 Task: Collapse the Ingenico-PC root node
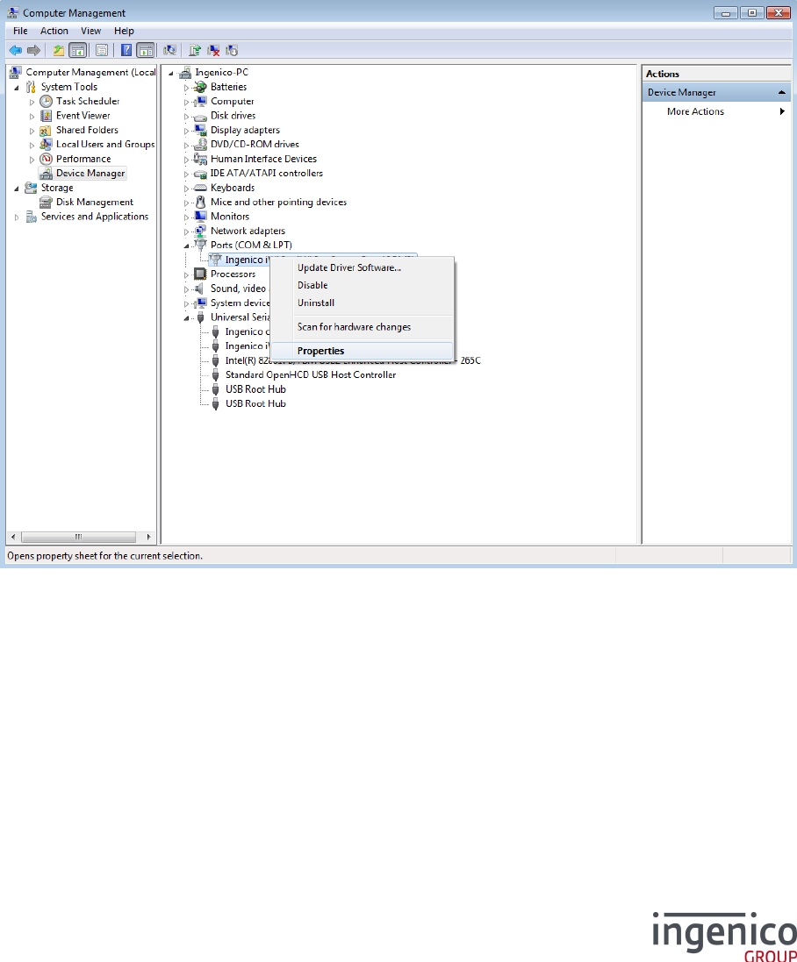coord(170,73)
